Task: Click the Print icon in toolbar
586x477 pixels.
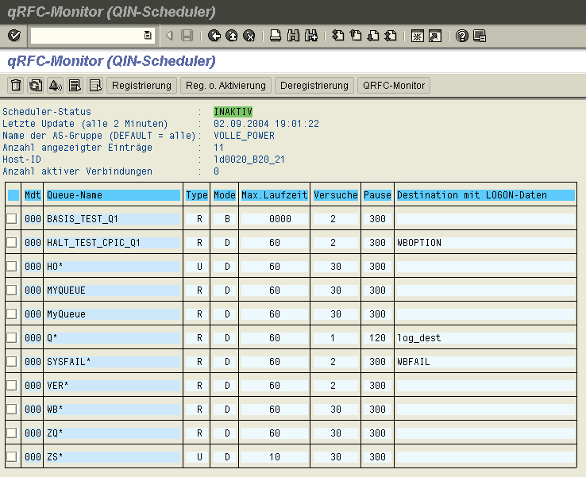Action: tap(276, 36)
